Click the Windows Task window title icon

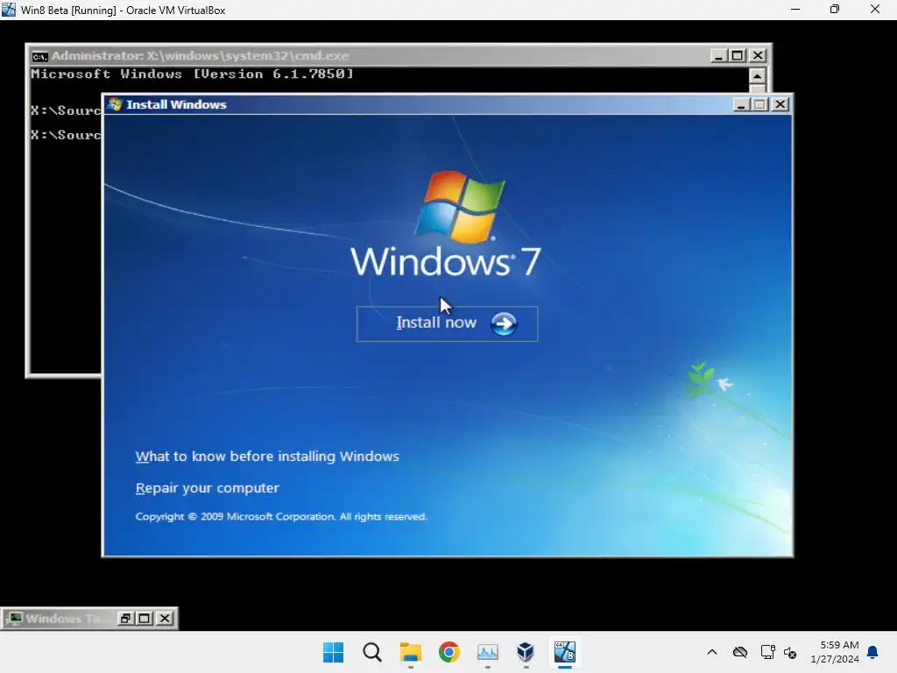(14, 618)
